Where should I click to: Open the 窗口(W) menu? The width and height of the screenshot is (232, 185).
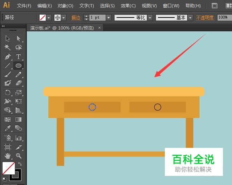click(x=171, y=6)
